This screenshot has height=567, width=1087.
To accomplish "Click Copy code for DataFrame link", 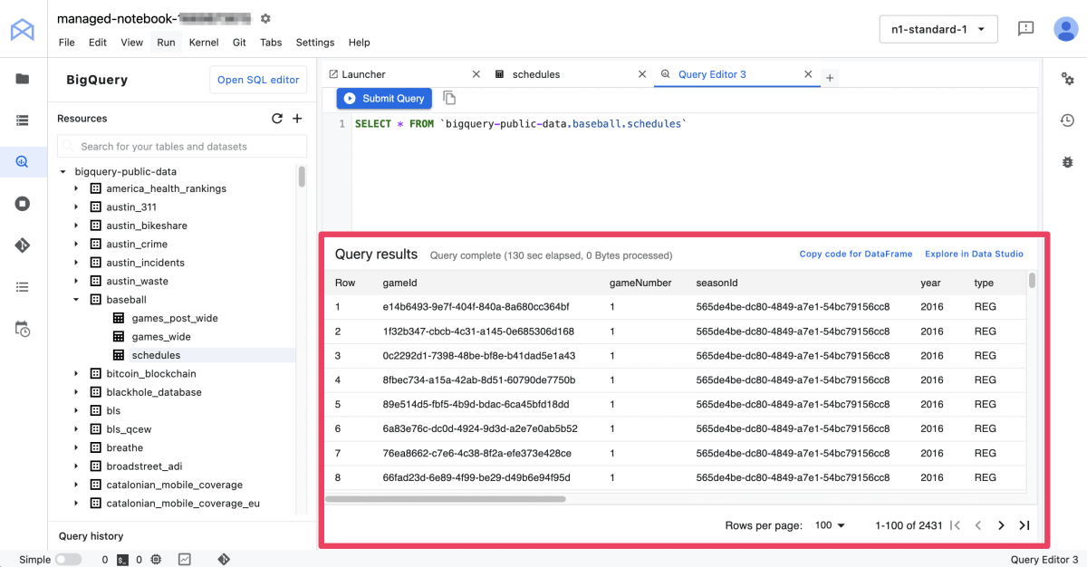I will (x=856, y=255).
